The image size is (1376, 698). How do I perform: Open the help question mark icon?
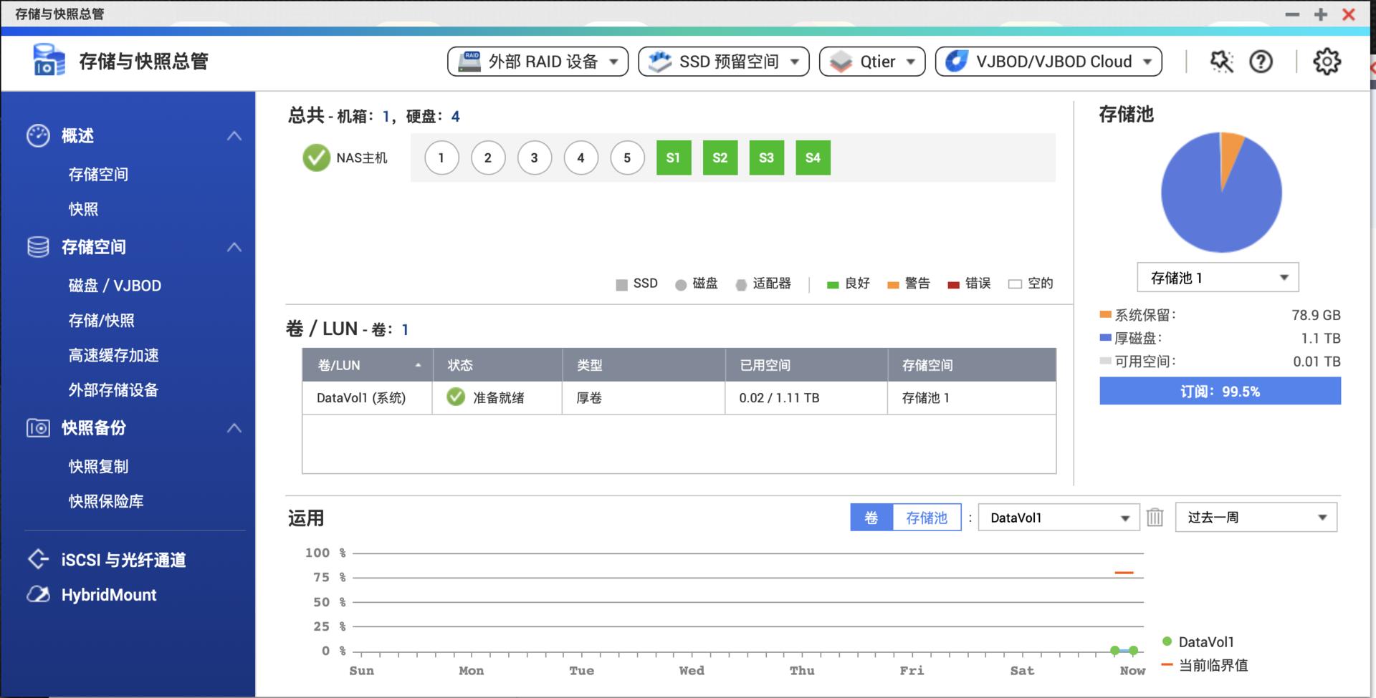[x=1260, y=62]
